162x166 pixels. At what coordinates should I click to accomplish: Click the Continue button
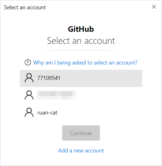point(81,133)
